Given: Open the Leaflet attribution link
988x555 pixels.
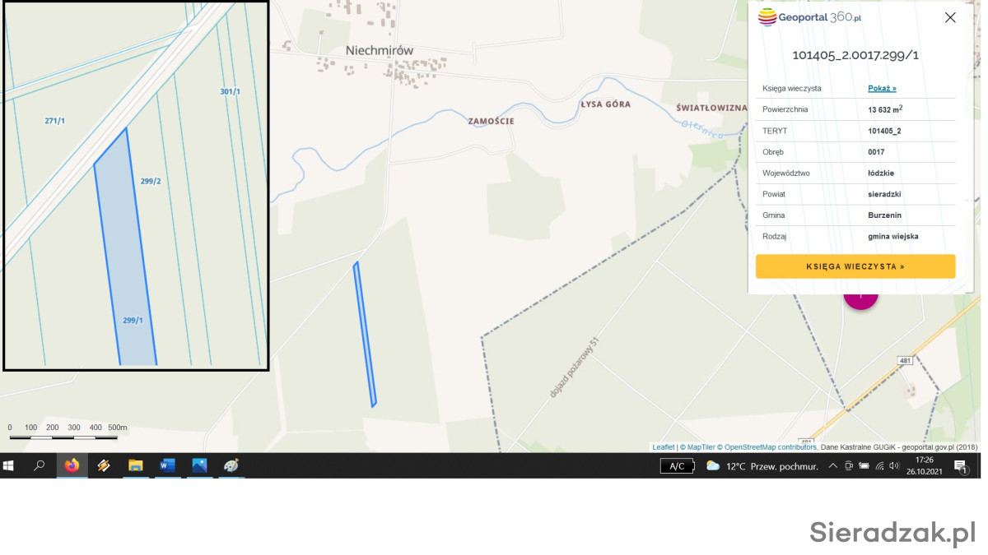Looking at the screenshot, I should (663, 447).
